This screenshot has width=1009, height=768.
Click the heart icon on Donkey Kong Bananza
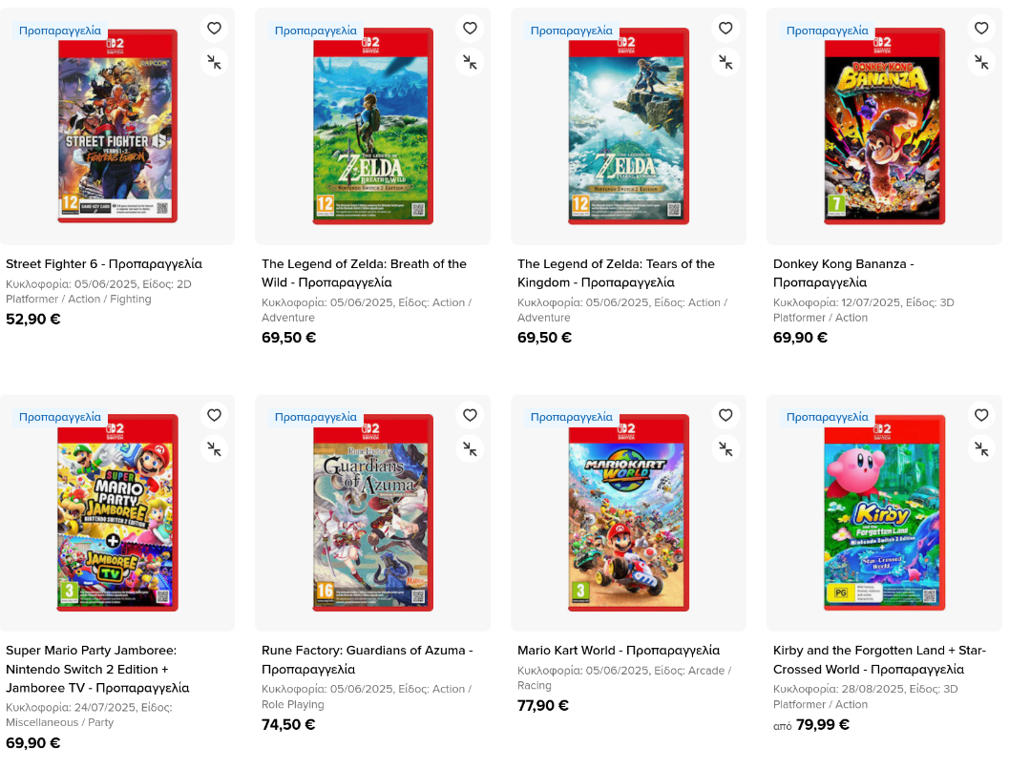pos(981,29)
